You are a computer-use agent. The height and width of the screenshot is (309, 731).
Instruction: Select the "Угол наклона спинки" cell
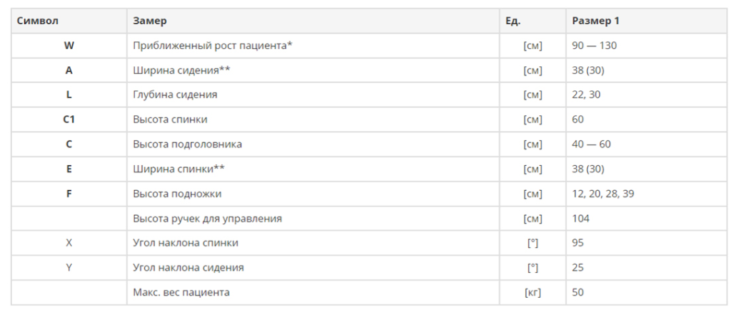186,243
